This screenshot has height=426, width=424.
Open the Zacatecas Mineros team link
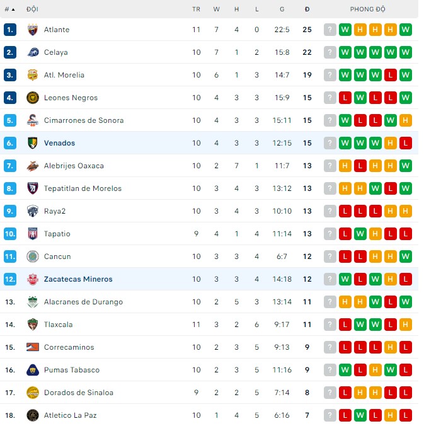tap(78, 279)
